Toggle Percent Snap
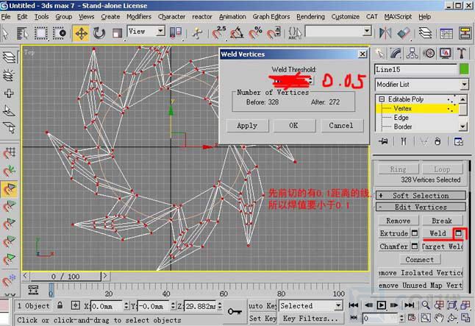 pos(255,33)
